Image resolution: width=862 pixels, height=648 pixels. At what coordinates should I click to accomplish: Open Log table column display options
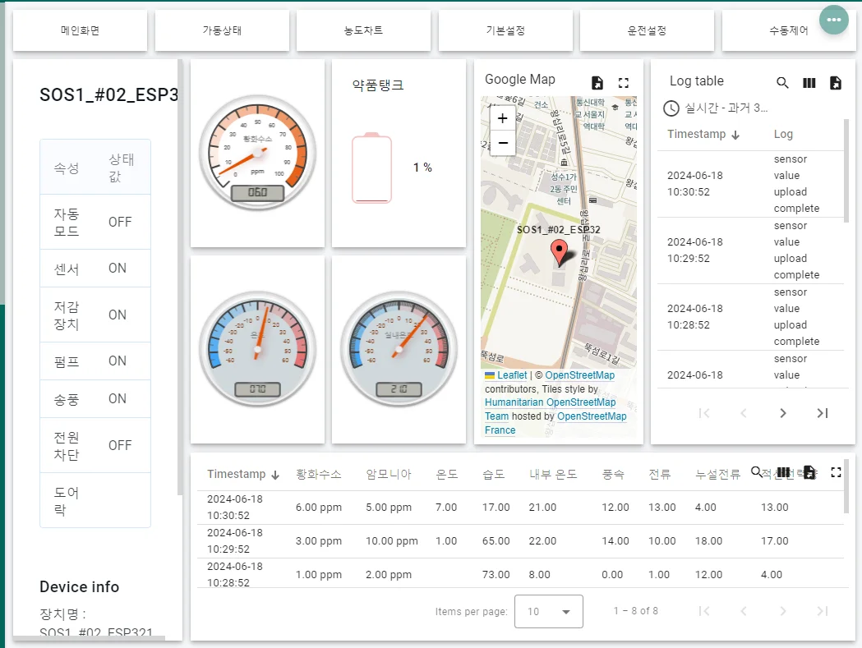(809, 83)
